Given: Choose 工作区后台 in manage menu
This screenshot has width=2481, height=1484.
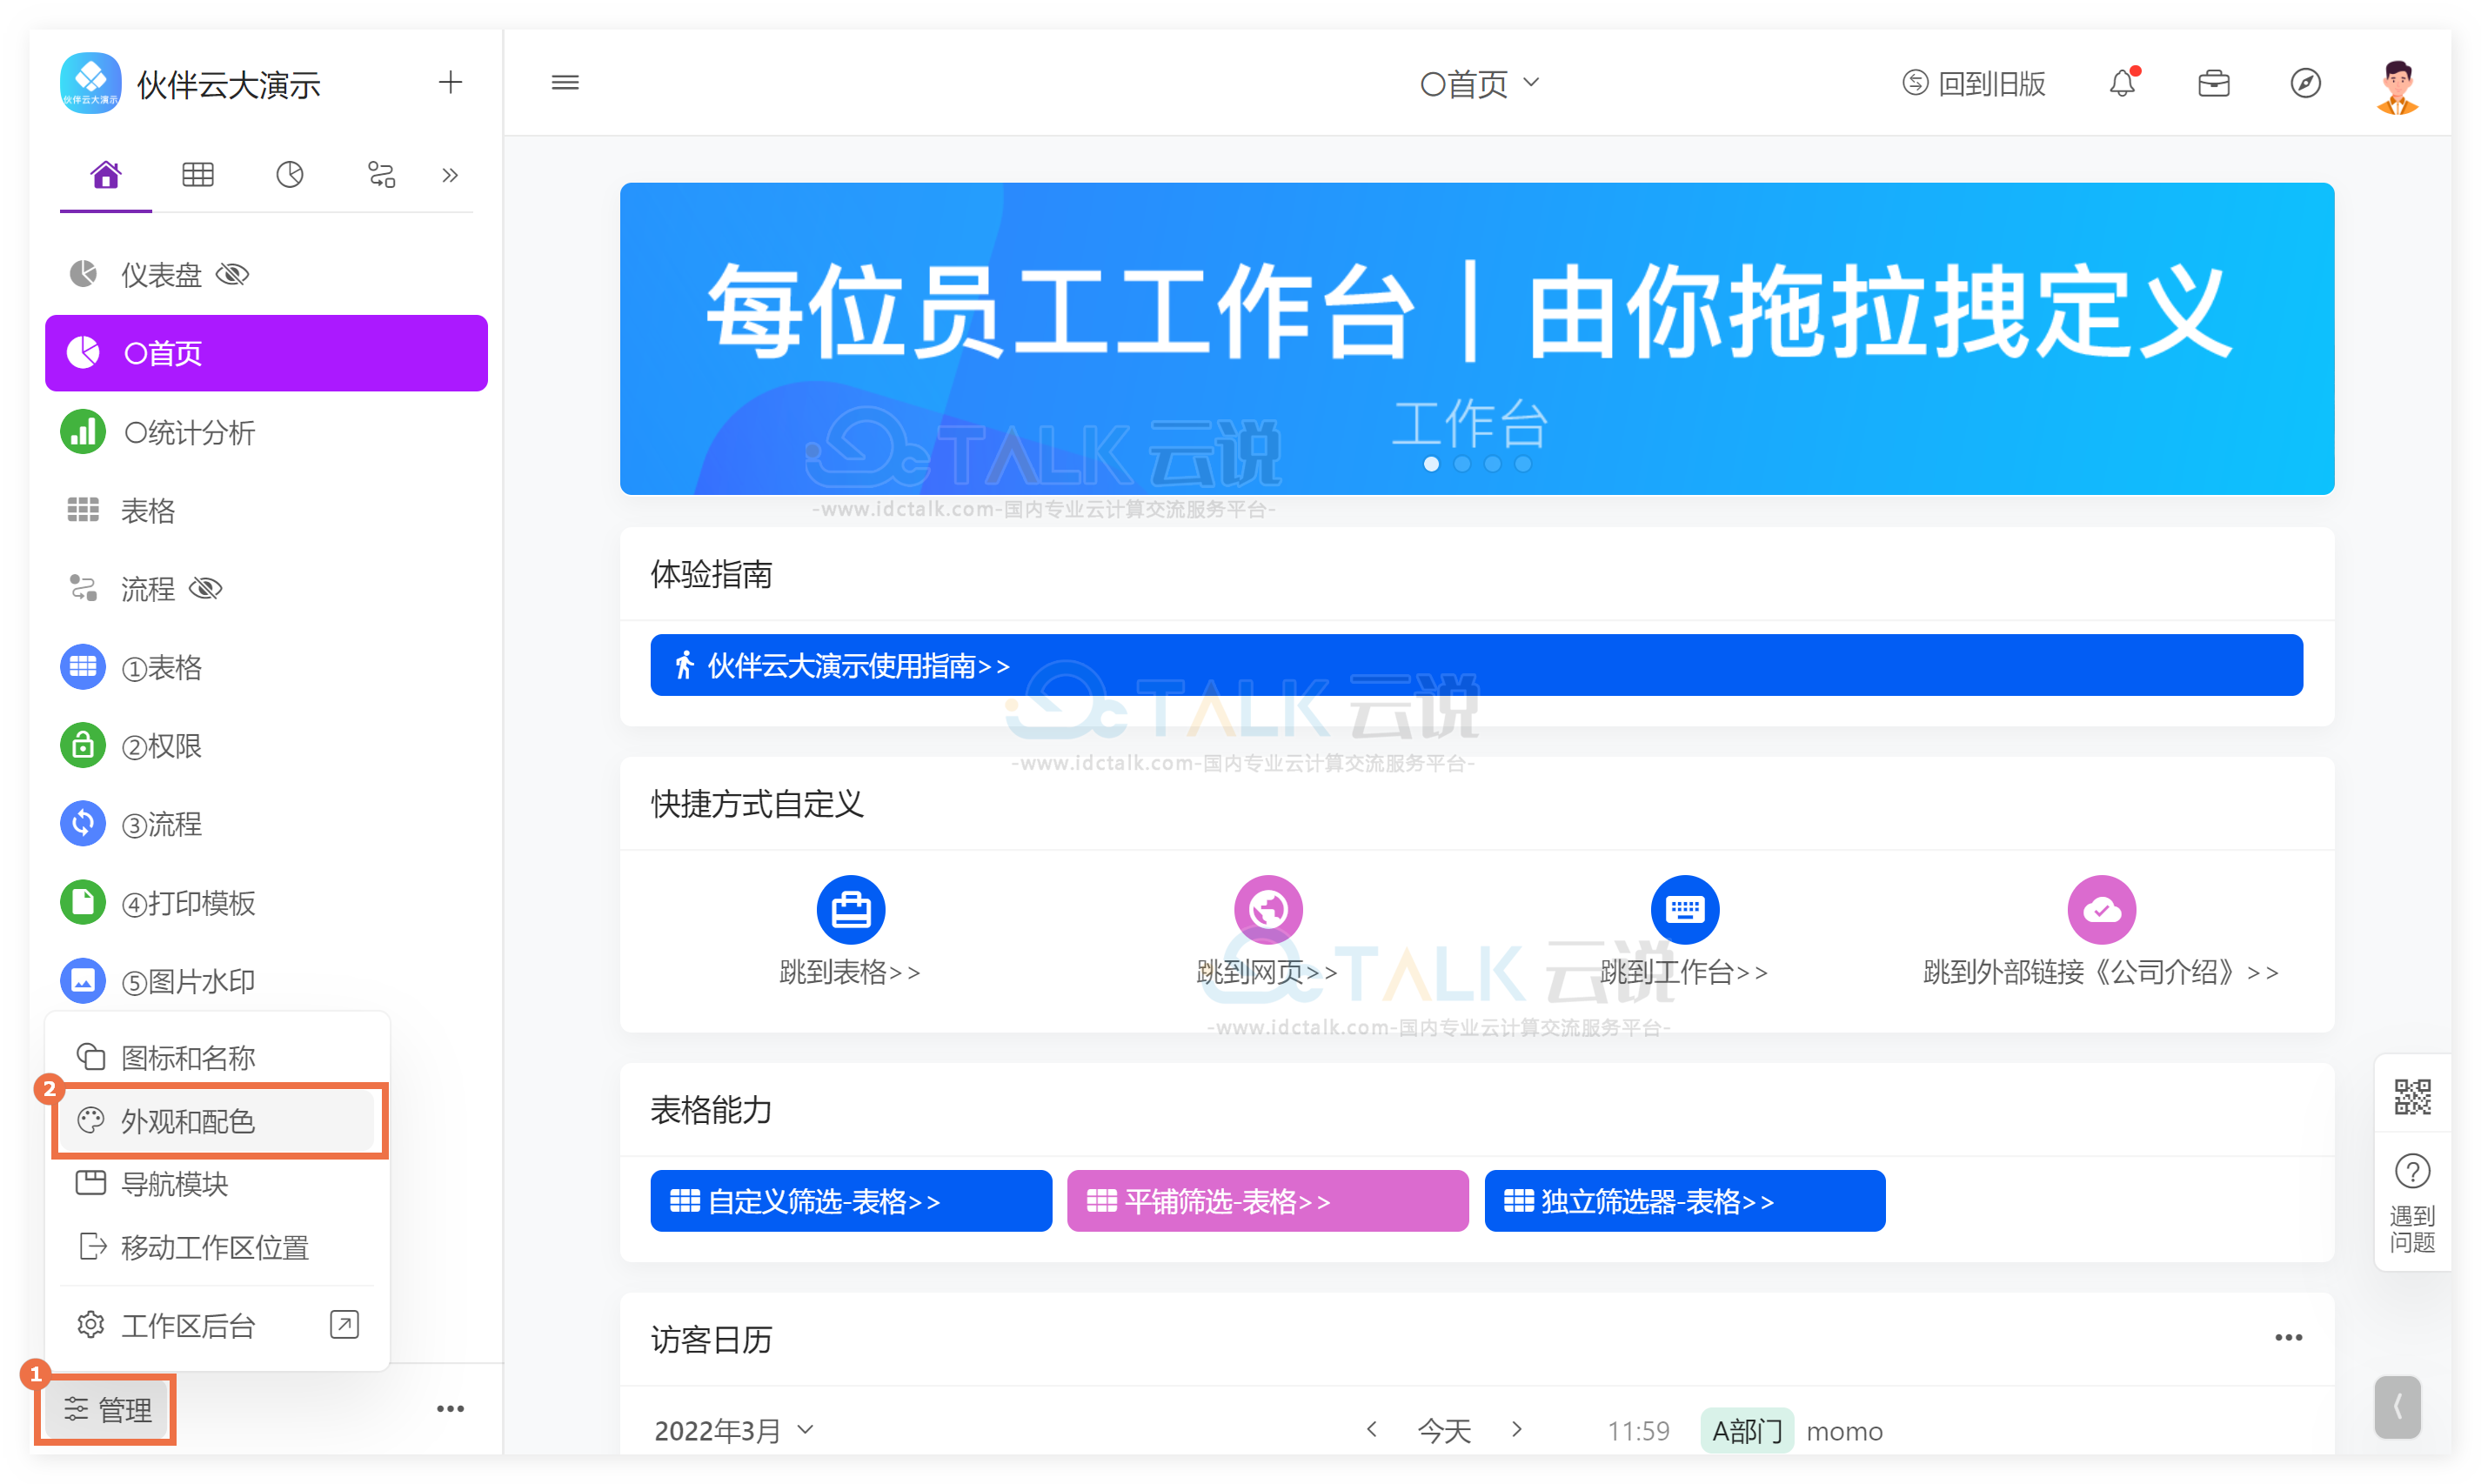Looking at the screenshot, I should click(x=217, y=1325).
